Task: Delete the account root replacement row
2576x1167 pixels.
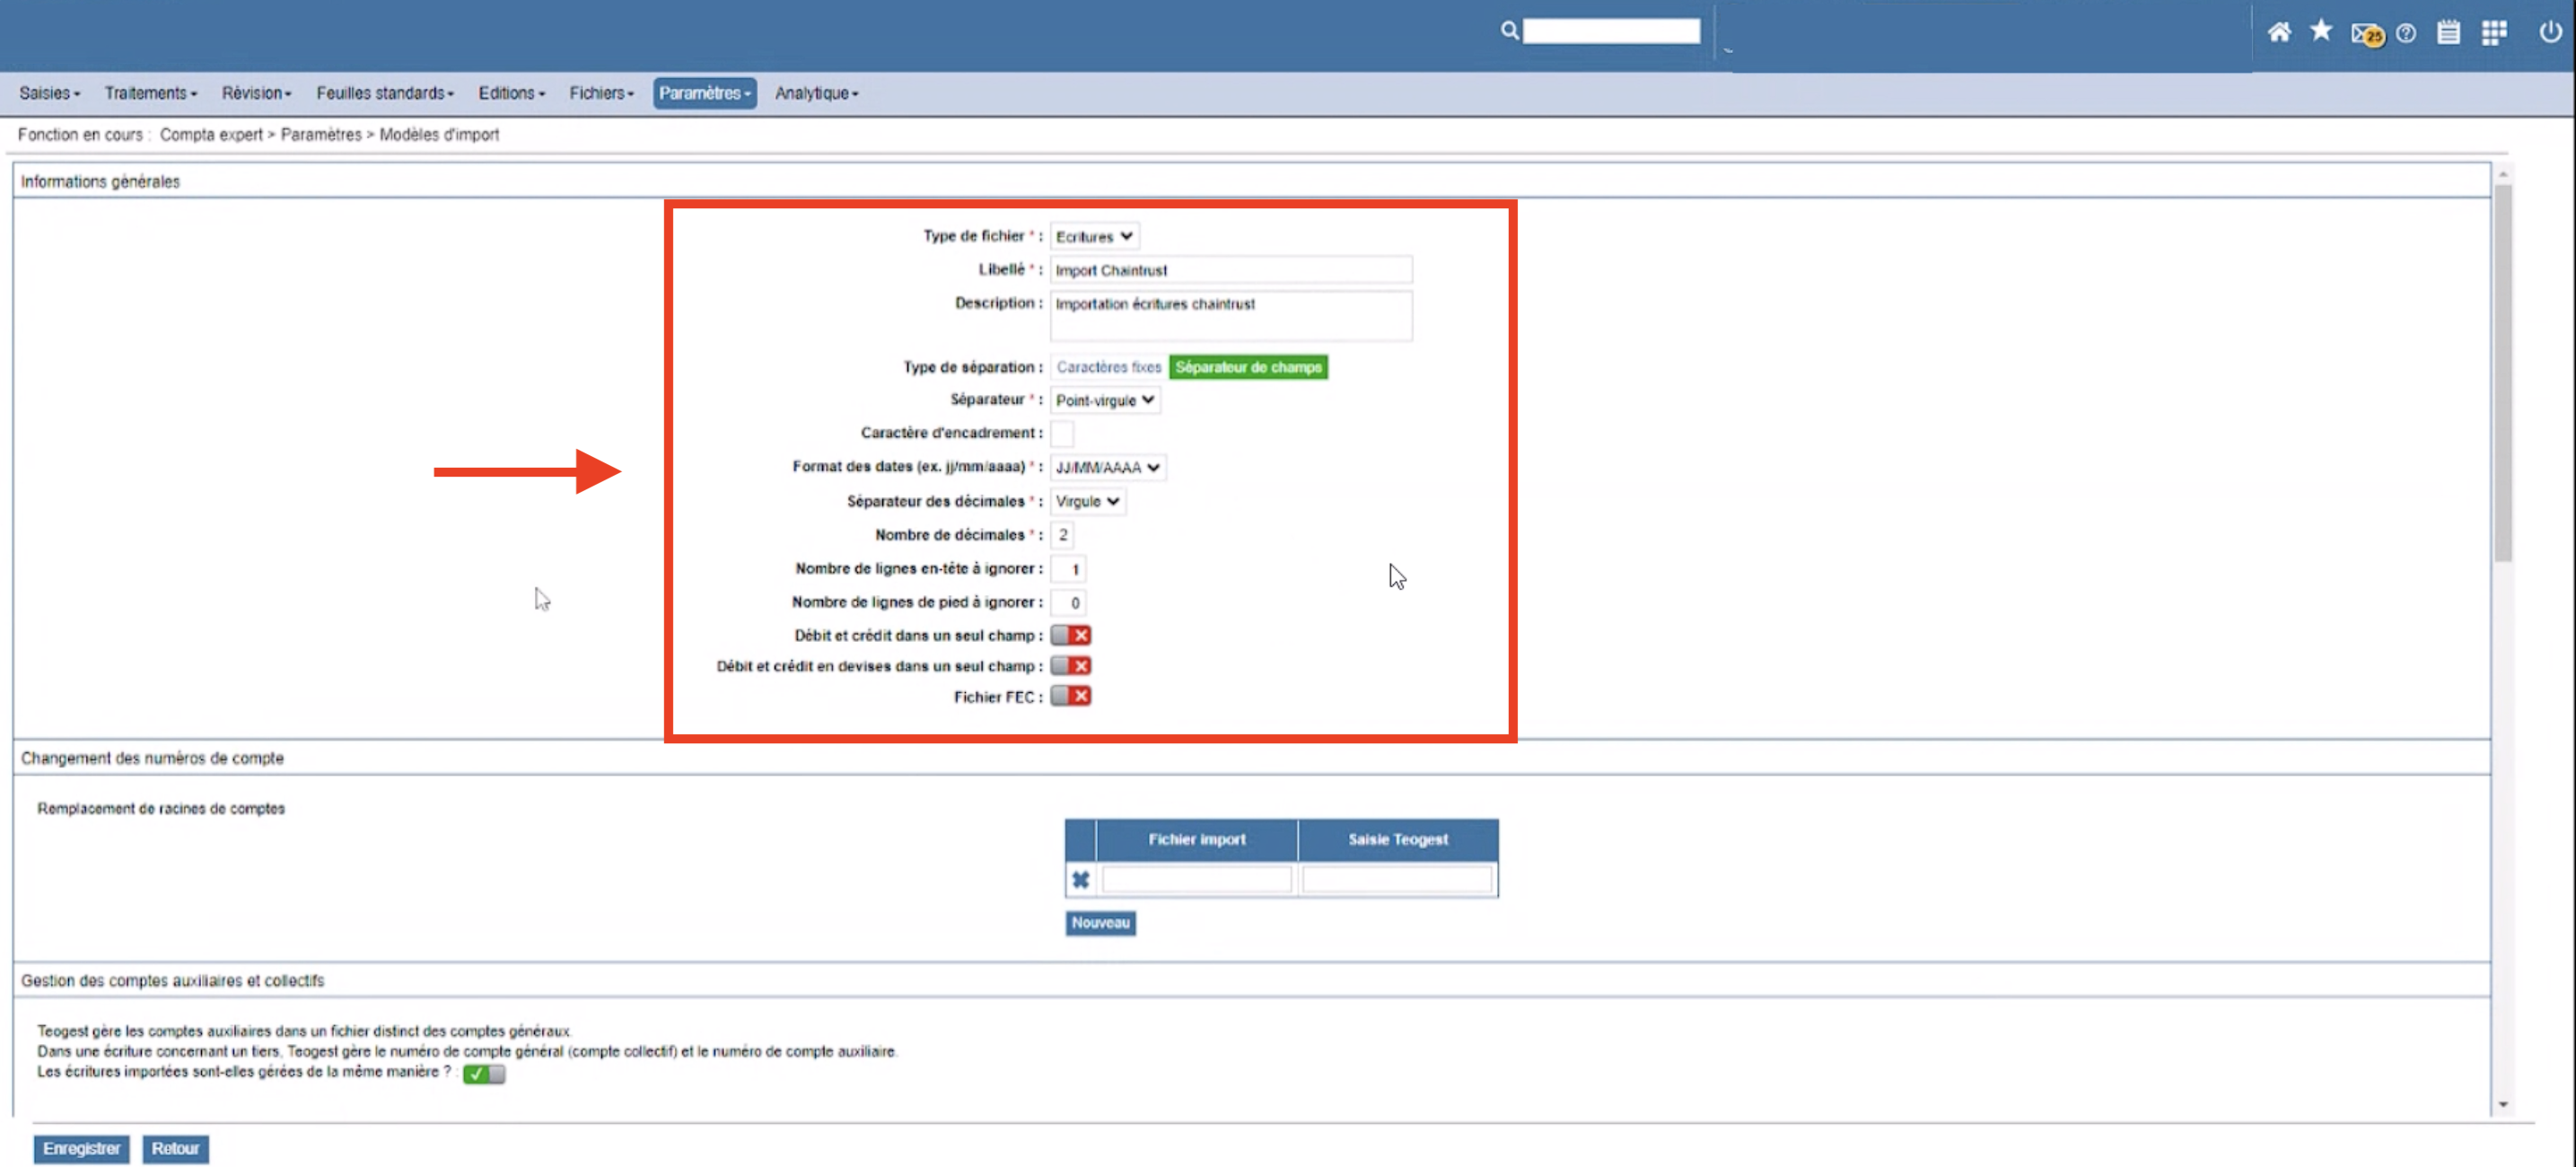Action: click(1080, 880)
